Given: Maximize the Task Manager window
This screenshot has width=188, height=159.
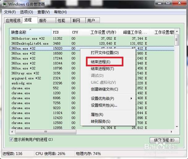Looking at the screenshot, I should tap(168, 3).
